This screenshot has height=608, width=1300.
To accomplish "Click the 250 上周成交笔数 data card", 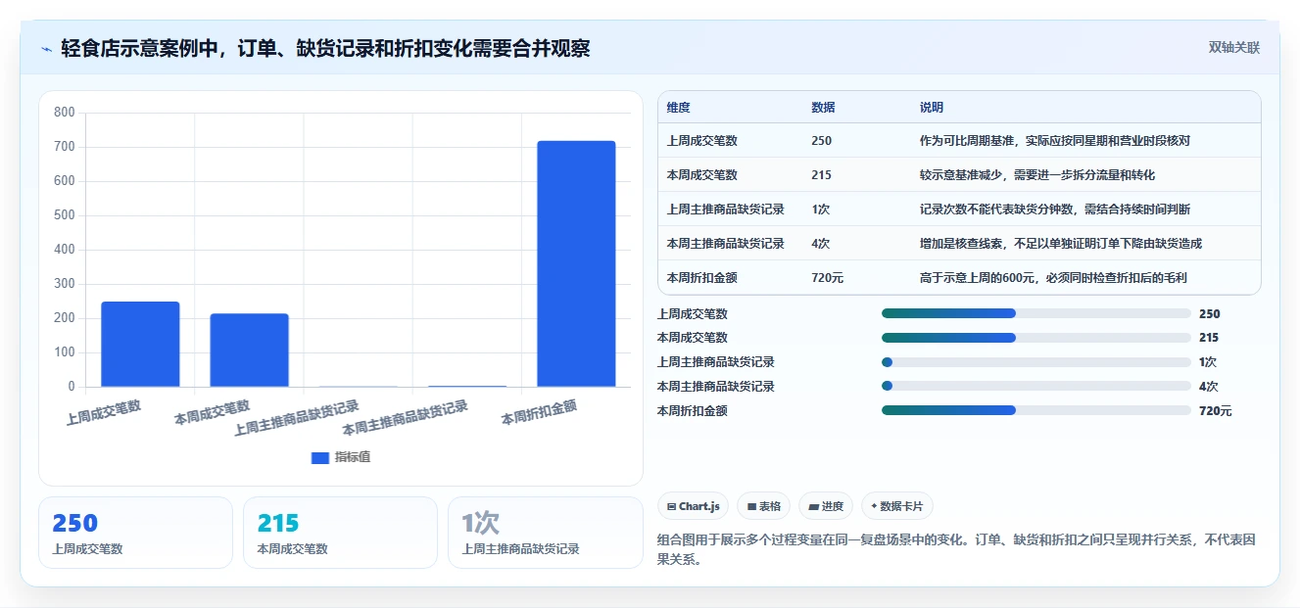I will click(x=135, y=533).
